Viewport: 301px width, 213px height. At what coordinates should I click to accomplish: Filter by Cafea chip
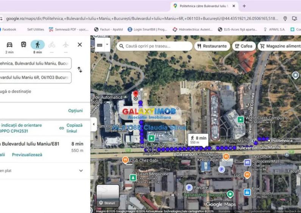243,46
